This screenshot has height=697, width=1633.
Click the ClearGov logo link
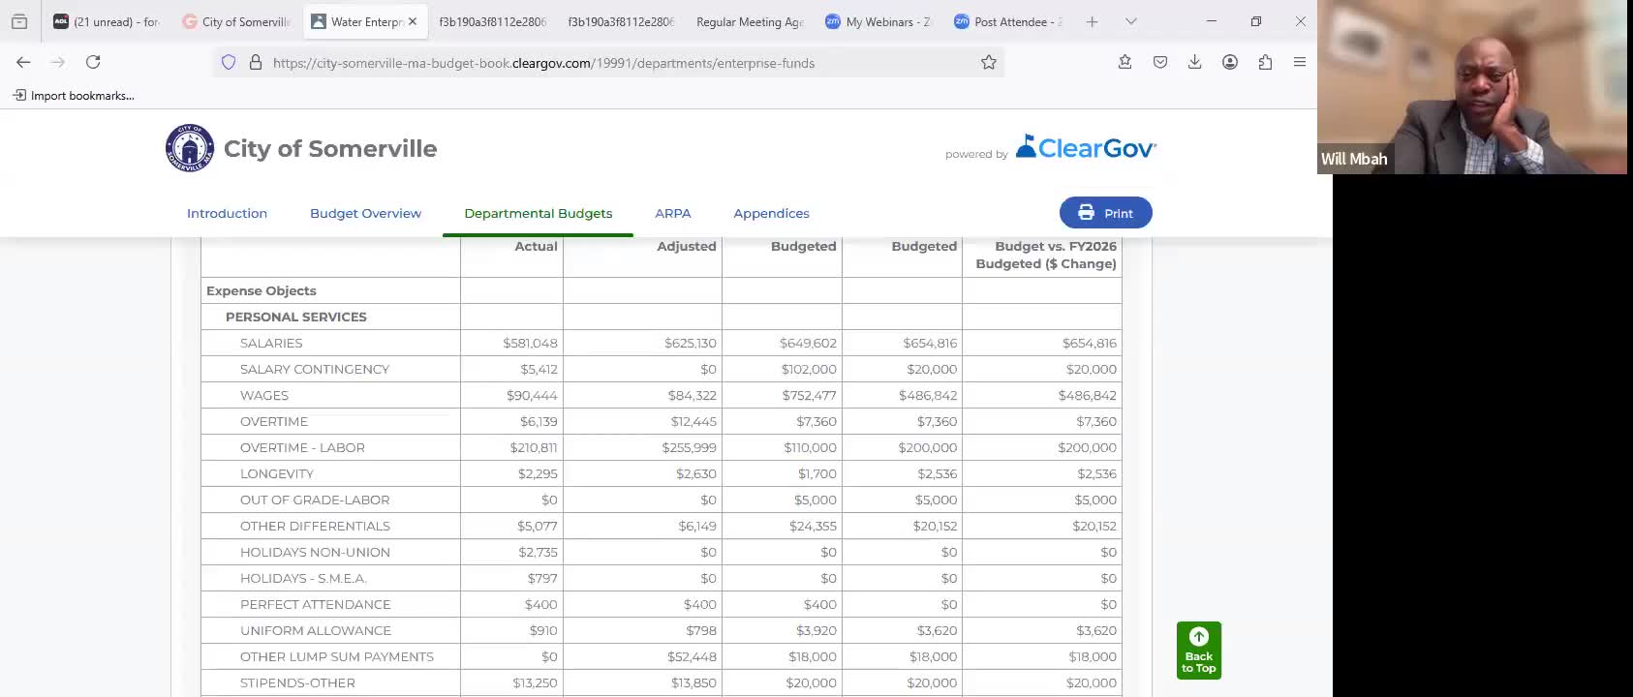tap(1086, 147)
